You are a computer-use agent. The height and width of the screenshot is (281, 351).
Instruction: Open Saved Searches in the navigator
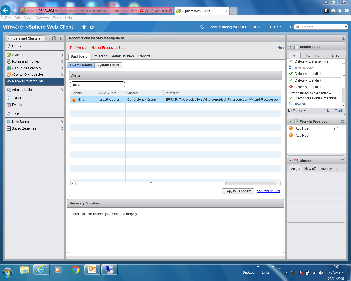pos(35,128)
